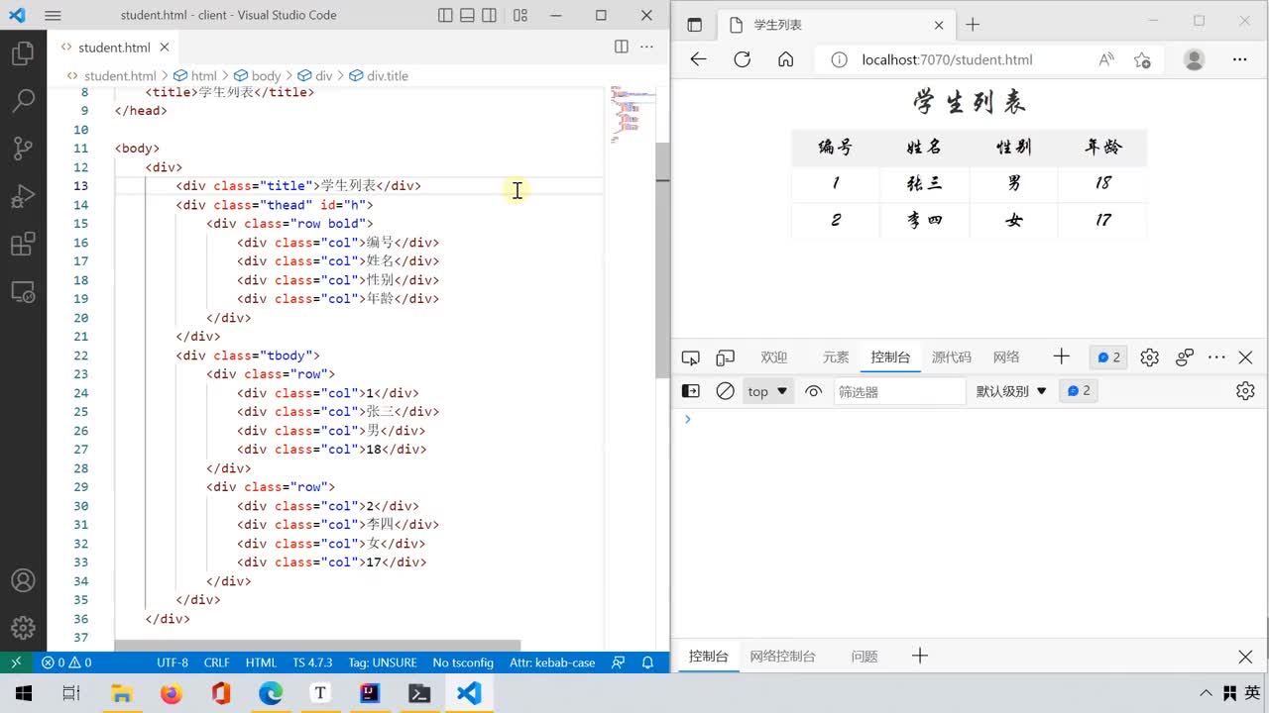Open the Search view in activity bar
Image resolution: width=1269 pixels, height=713 pixels.
(x=23, y=100)
